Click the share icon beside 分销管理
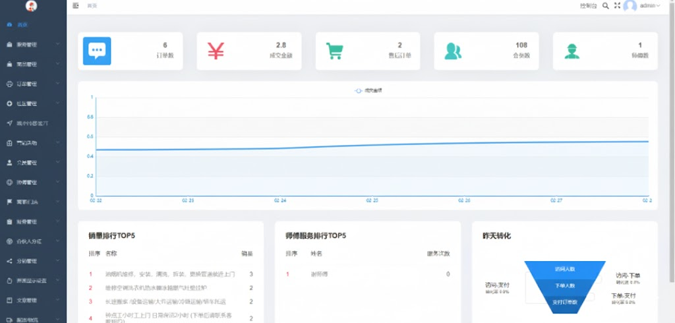Screen dimensions: 675x323 [9, 261]
